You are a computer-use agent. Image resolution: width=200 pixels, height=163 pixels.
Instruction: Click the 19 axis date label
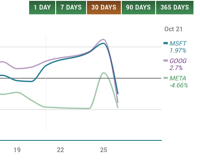click(x=17, y=150)
